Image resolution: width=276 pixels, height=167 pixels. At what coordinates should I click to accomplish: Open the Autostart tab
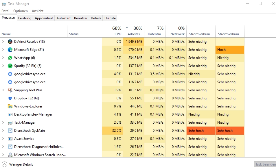click(63, 18)
